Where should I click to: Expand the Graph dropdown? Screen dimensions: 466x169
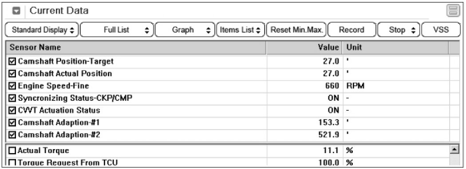(185, 30)
